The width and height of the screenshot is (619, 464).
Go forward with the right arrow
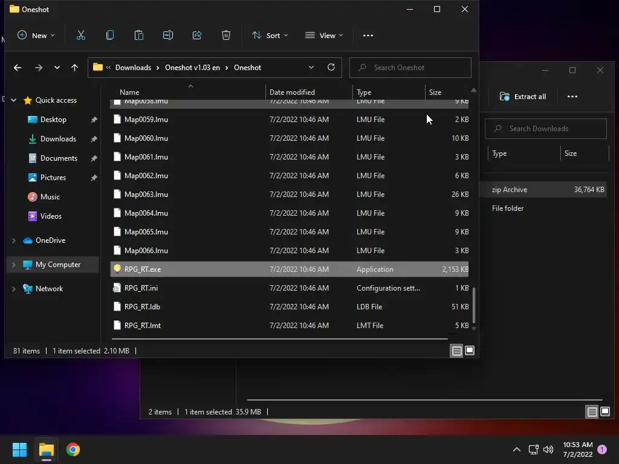click(38, 68)
